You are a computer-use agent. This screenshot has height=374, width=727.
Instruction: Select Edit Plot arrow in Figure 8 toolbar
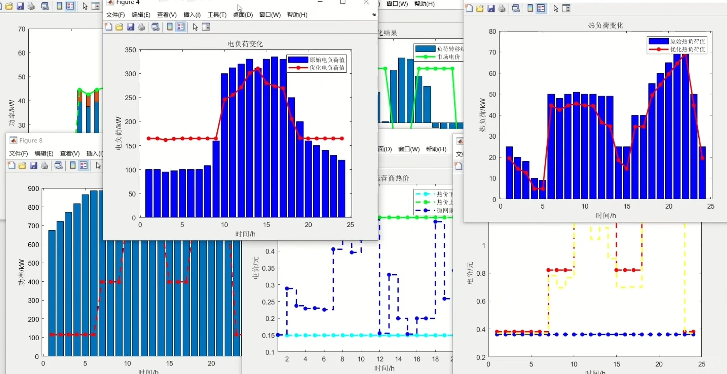pos(98,165)
